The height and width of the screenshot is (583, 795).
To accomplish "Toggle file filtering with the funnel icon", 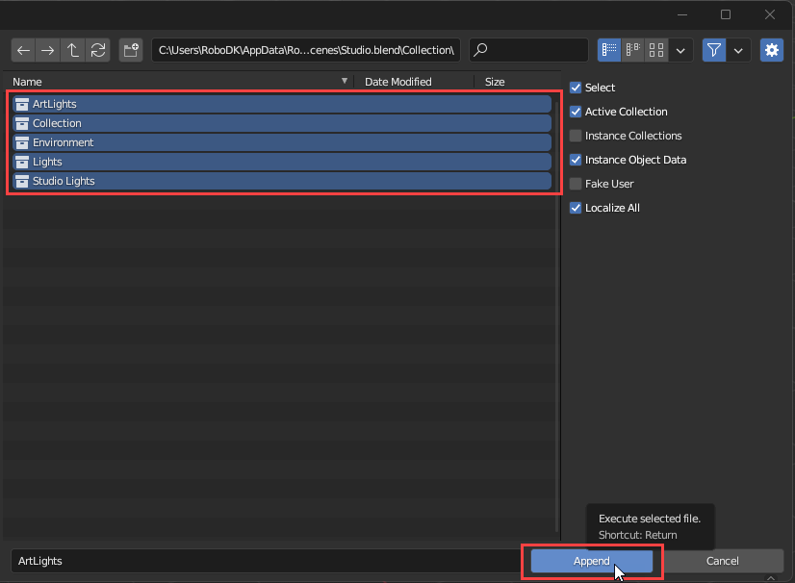I will [713, 50].
